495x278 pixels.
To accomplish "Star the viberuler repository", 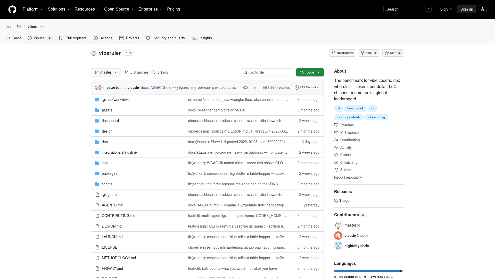I will [x=393, y=53].
